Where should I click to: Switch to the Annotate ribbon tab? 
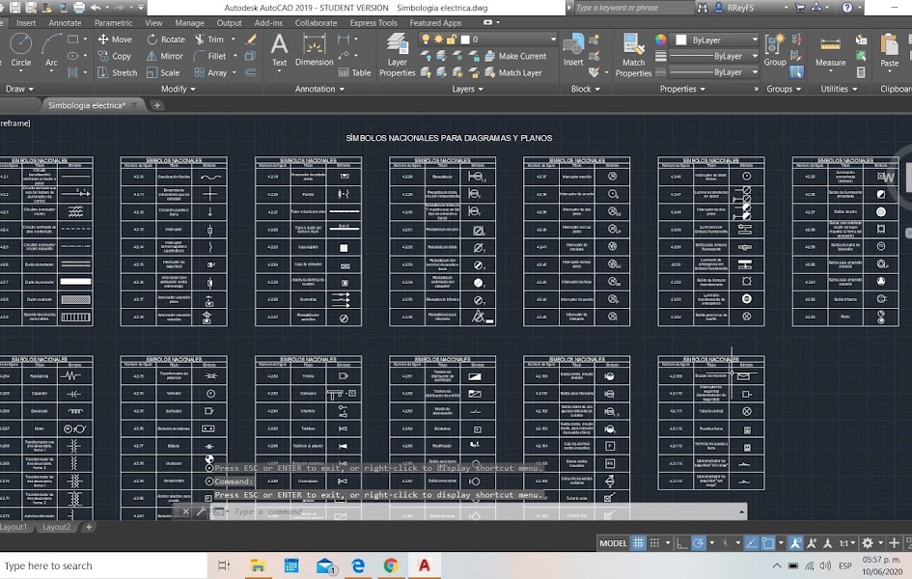[64, 22]
